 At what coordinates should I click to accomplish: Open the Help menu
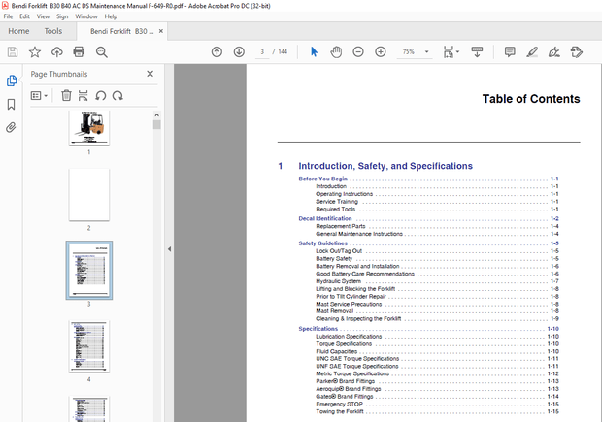(x=111, y=16)
